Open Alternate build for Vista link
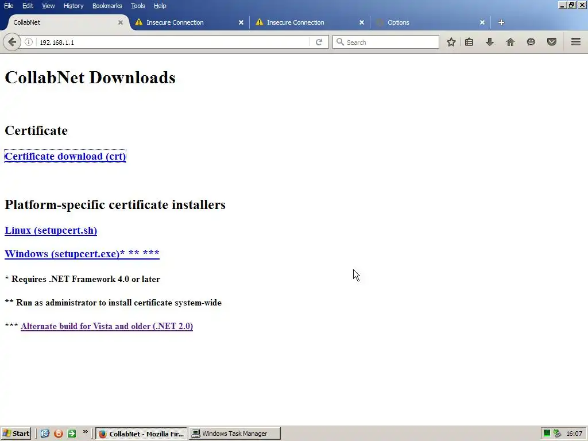 107,326
